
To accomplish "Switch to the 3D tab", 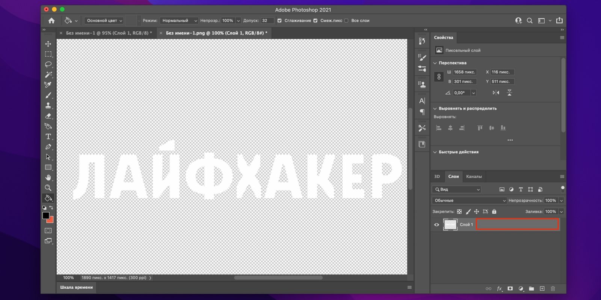I will (x=437, y=176).
